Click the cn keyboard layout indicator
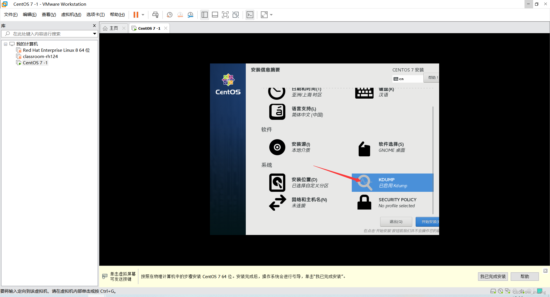This screenshot has height=297, width=550. click(x=407, y=79)
